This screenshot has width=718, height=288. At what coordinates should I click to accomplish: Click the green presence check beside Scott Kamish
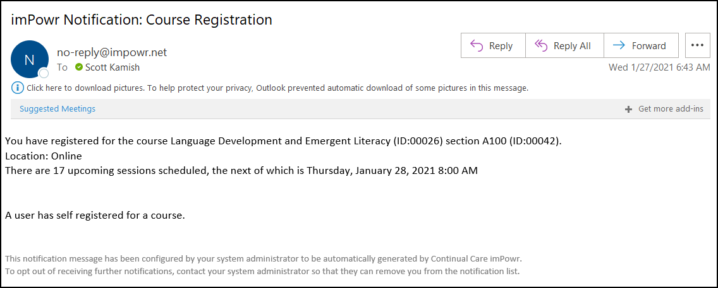(x=79, y=67)
